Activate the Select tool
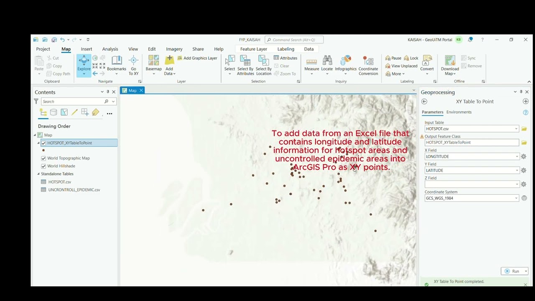Screen dimensions: 535x301 229,65
